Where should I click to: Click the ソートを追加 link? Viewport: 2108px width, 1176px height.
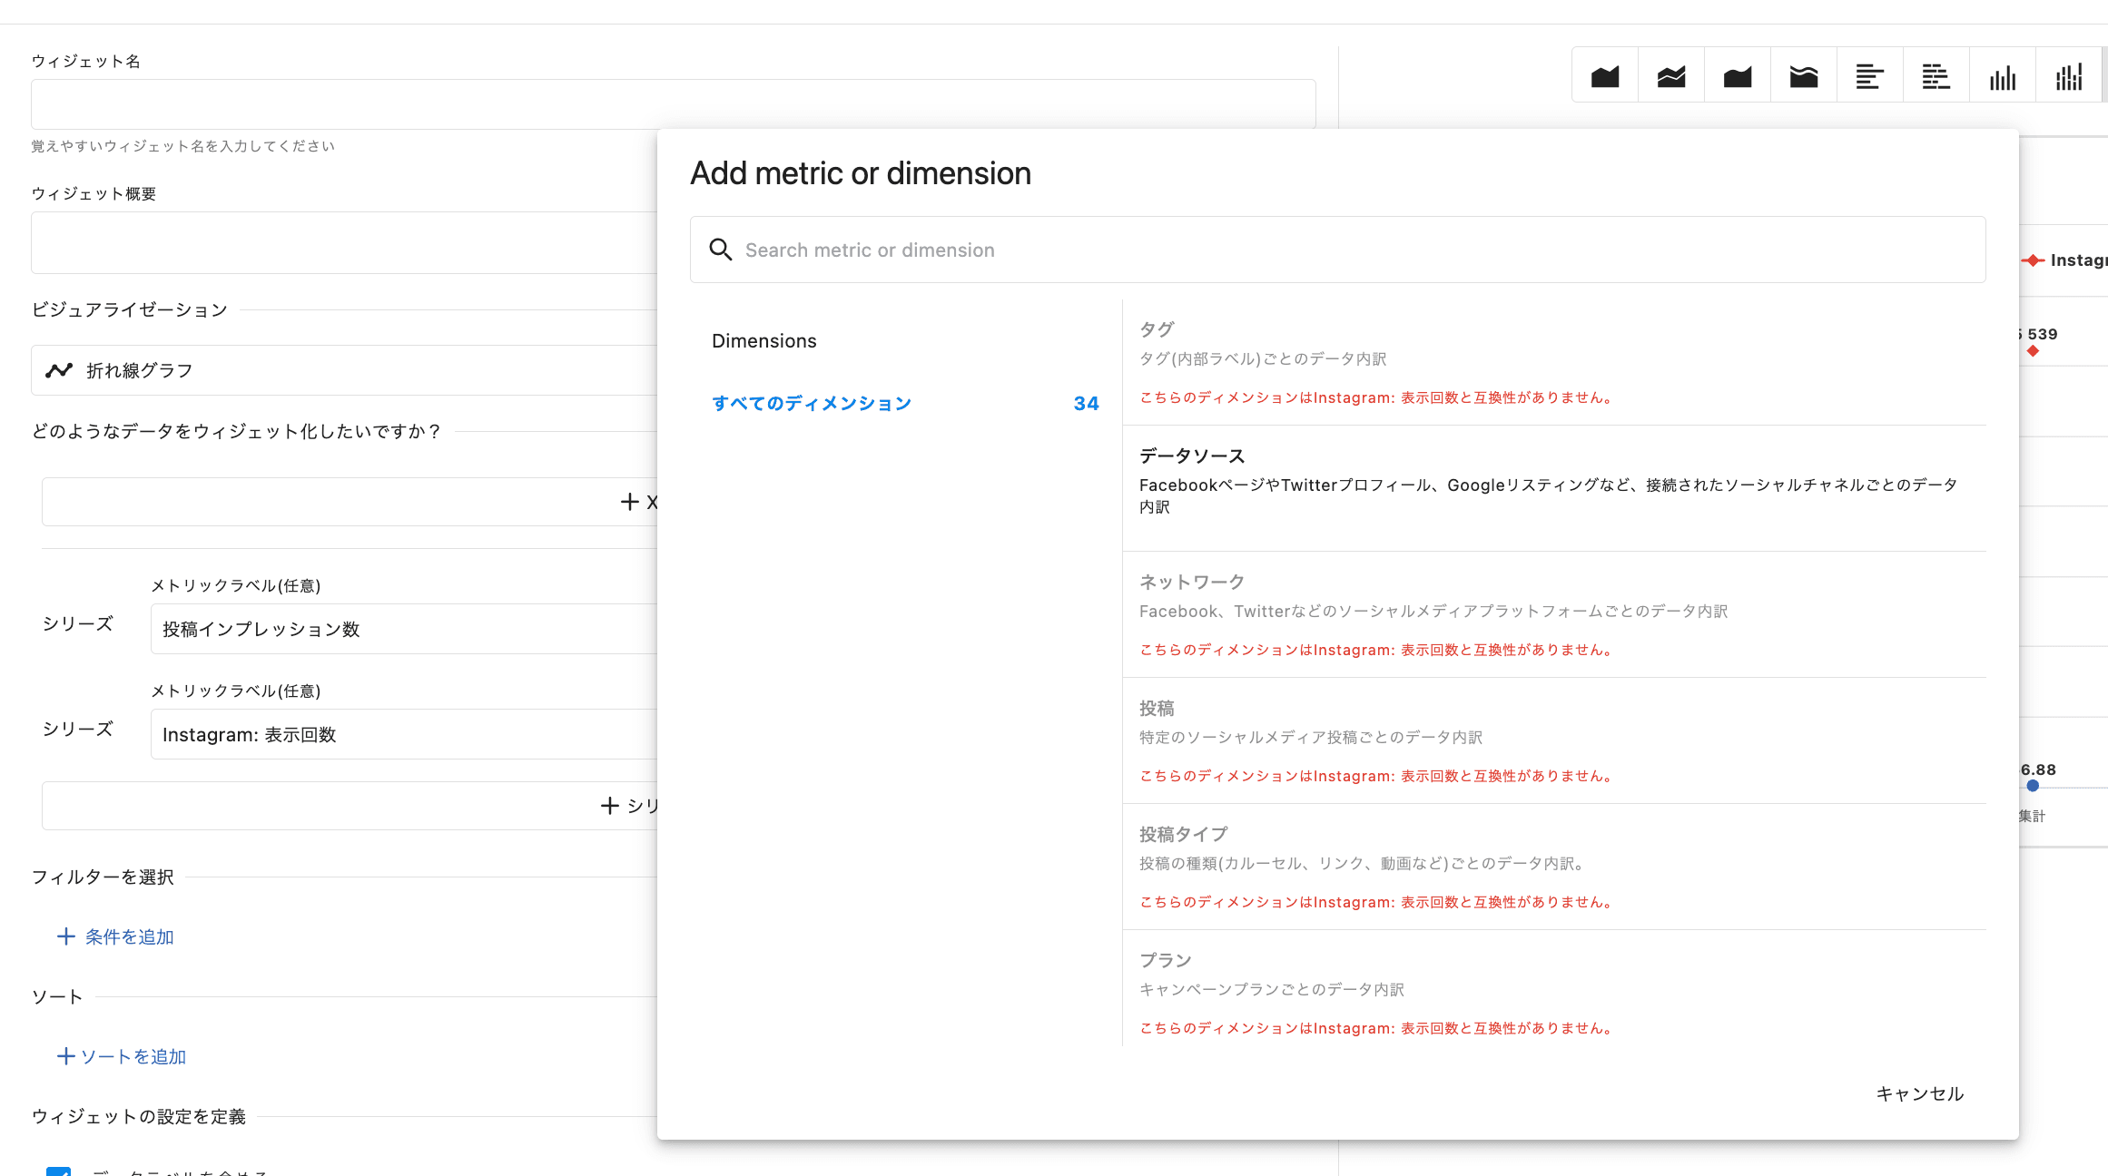tap(122, 1056)
